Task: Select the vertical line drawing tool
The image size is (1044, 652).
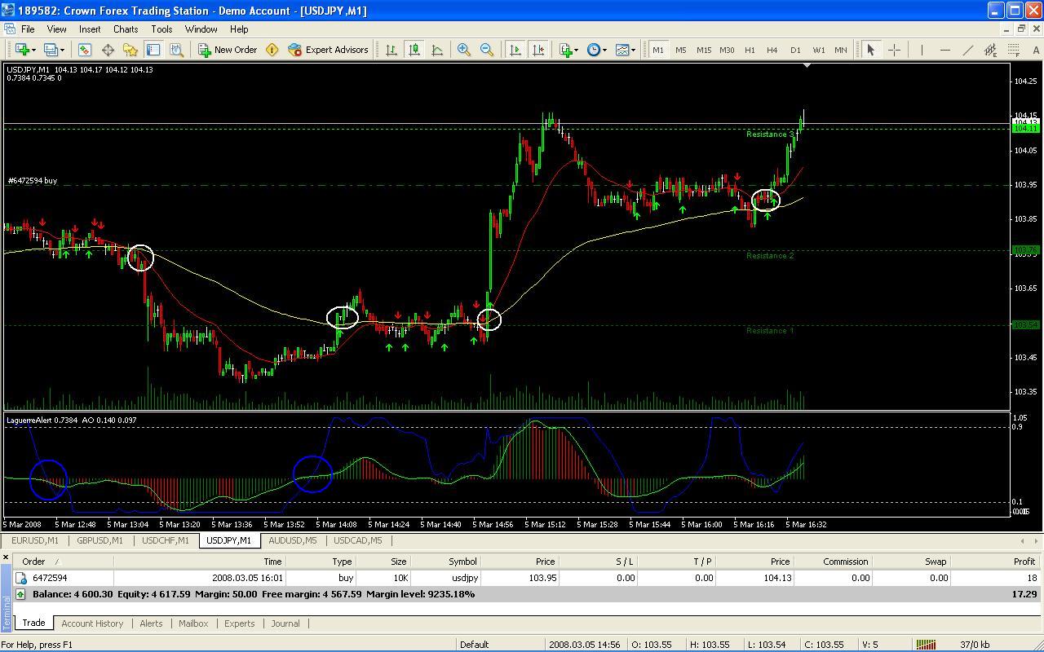Action: tap(922, 50)
